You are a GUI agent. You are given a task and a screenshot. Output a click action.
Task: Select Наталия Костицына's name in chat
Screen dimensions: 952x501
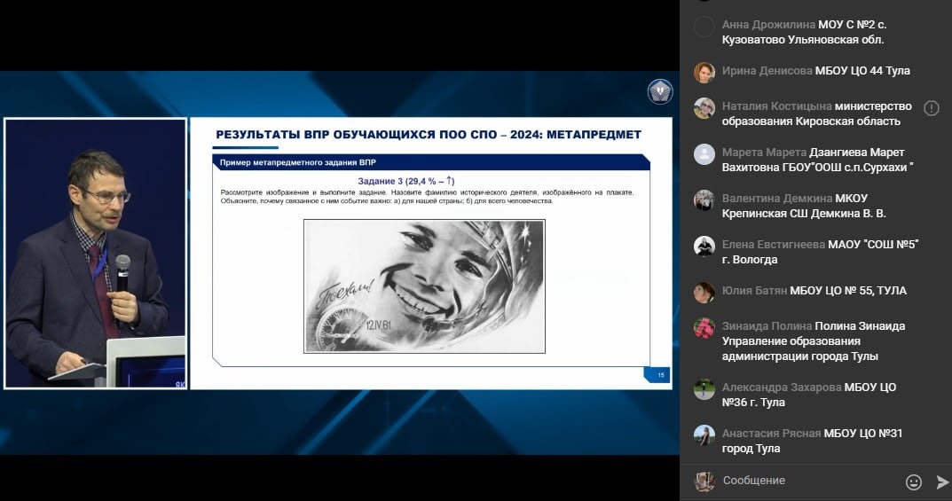point(776,106)
